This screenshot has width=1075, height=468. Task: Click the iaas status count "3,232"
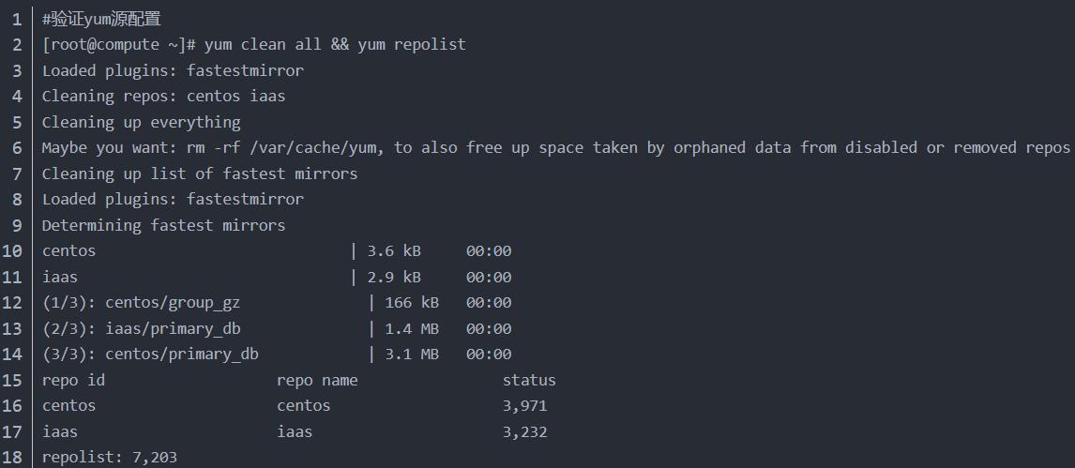point(524,431)
